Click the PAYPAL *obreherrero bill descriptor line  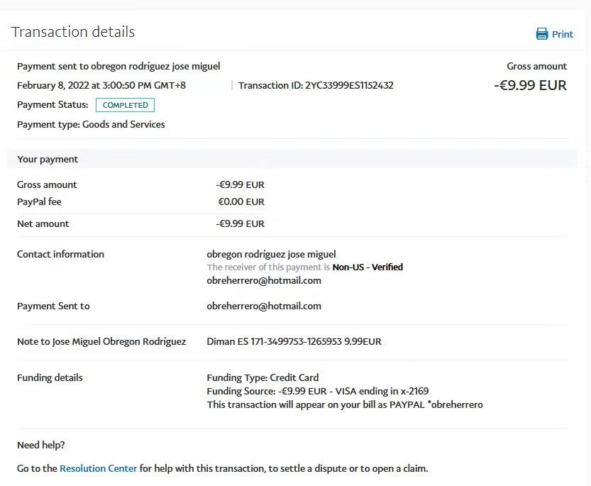345,404
